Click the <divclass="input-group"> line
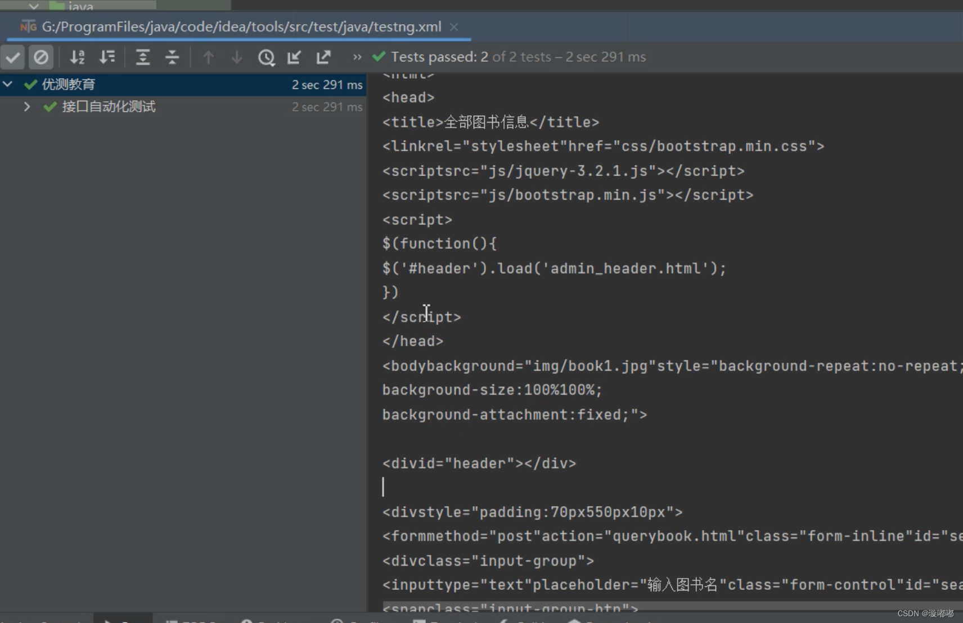963x623 pixels. [488, 561]
